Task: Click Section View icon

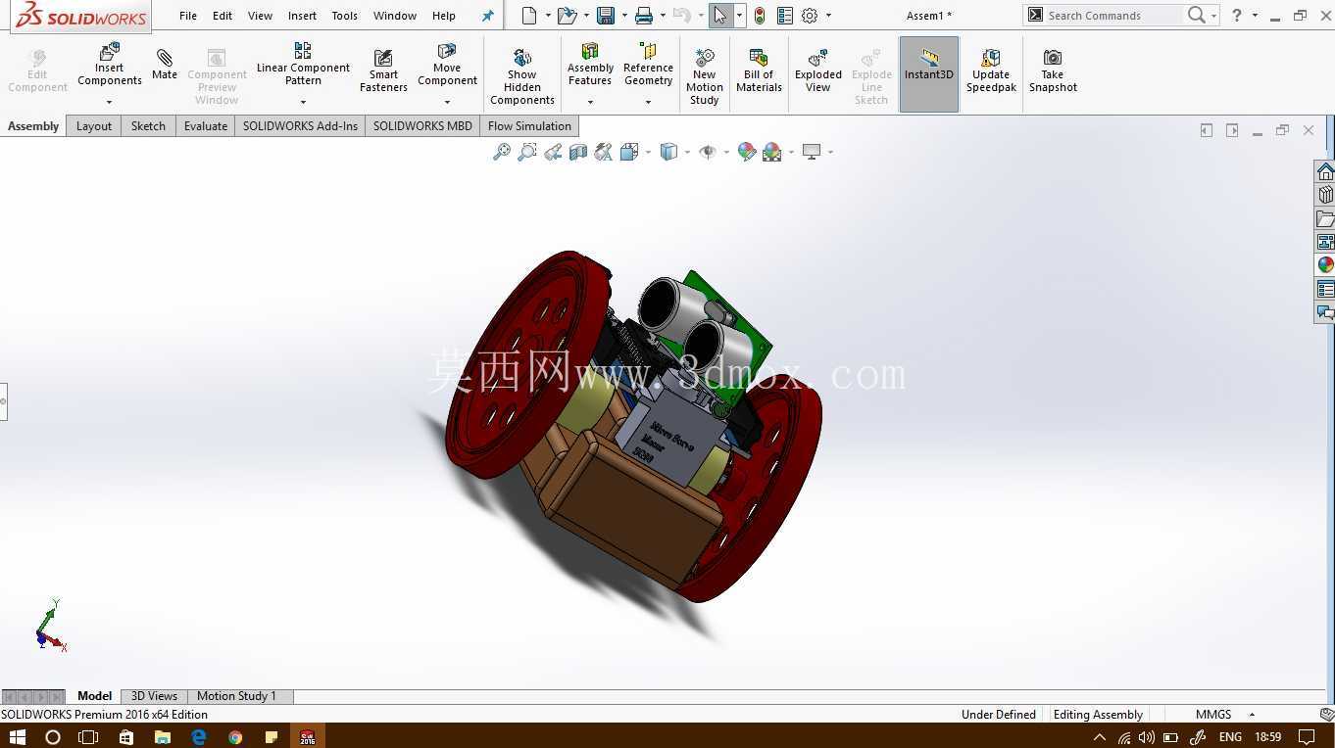Action: pyautogui.click(x=578, y=152)
